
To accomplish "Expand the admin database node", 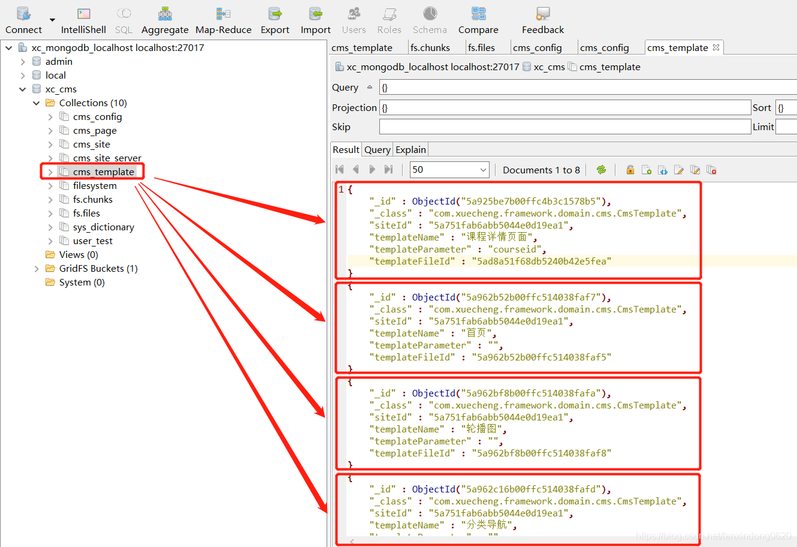I will [23, 61].
